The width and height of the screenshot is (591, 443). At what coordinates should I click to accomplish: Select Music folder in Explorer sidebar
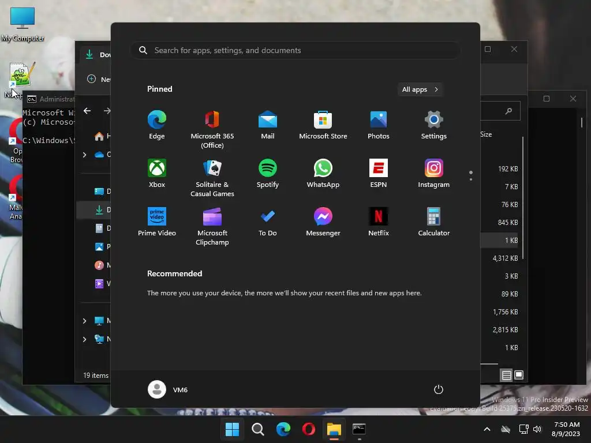pyautogui.click(x=102, y=265)
